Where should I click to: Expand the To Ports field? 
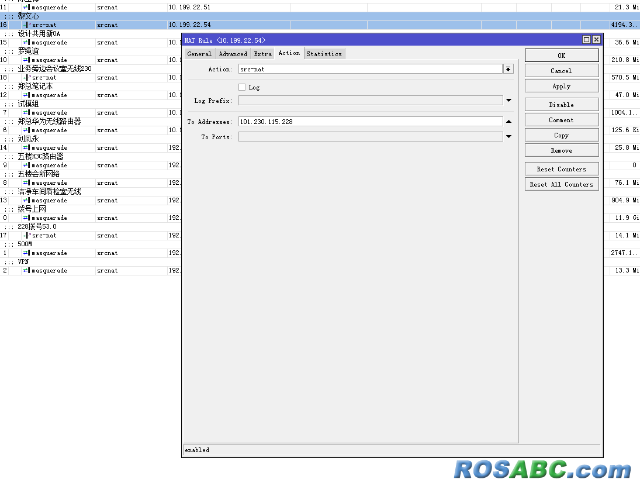(508, 137)
